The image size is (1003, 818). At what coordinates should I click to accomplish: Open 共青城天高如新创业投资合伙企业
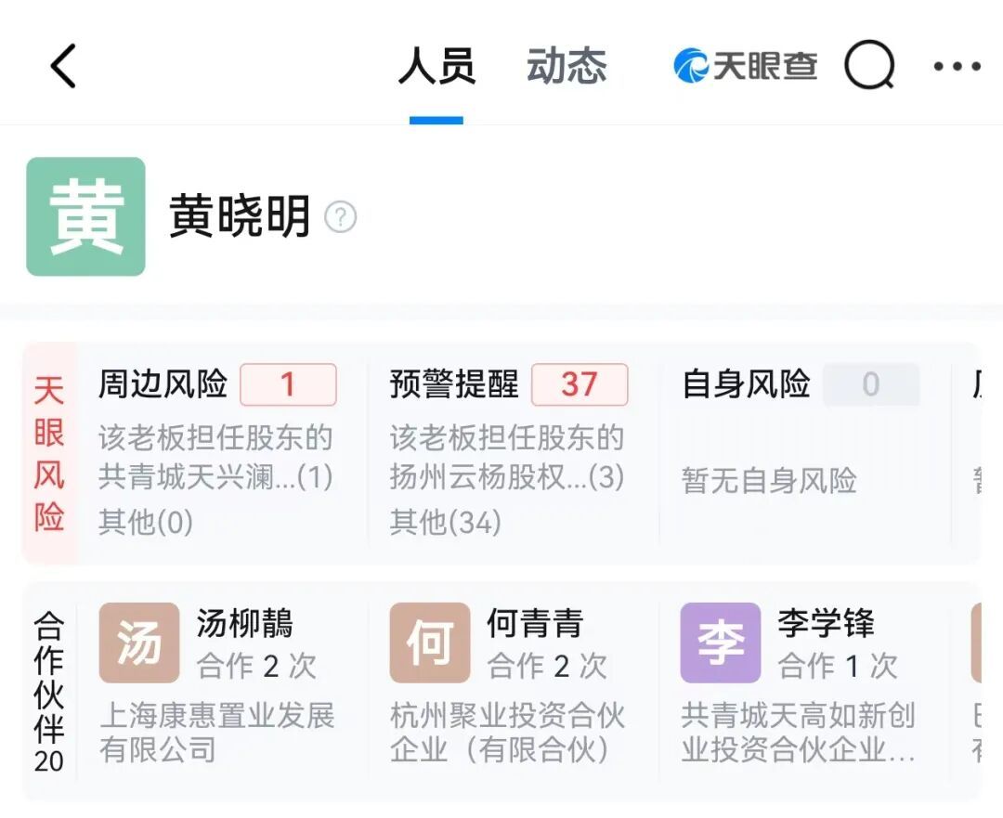click(x=799, y=733)
